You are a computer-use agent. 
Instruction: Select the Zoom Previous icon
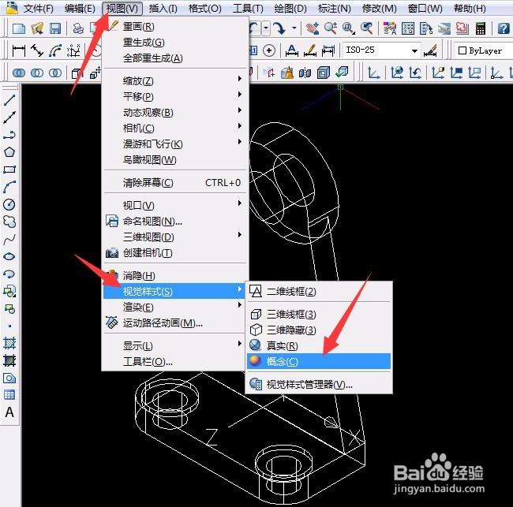[x=367, y=28]
